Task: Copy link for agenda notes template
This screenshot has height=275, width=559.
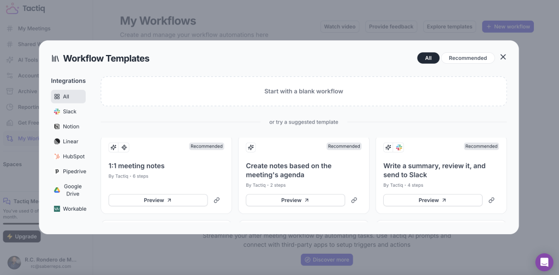Action: [x=354, y=200]
